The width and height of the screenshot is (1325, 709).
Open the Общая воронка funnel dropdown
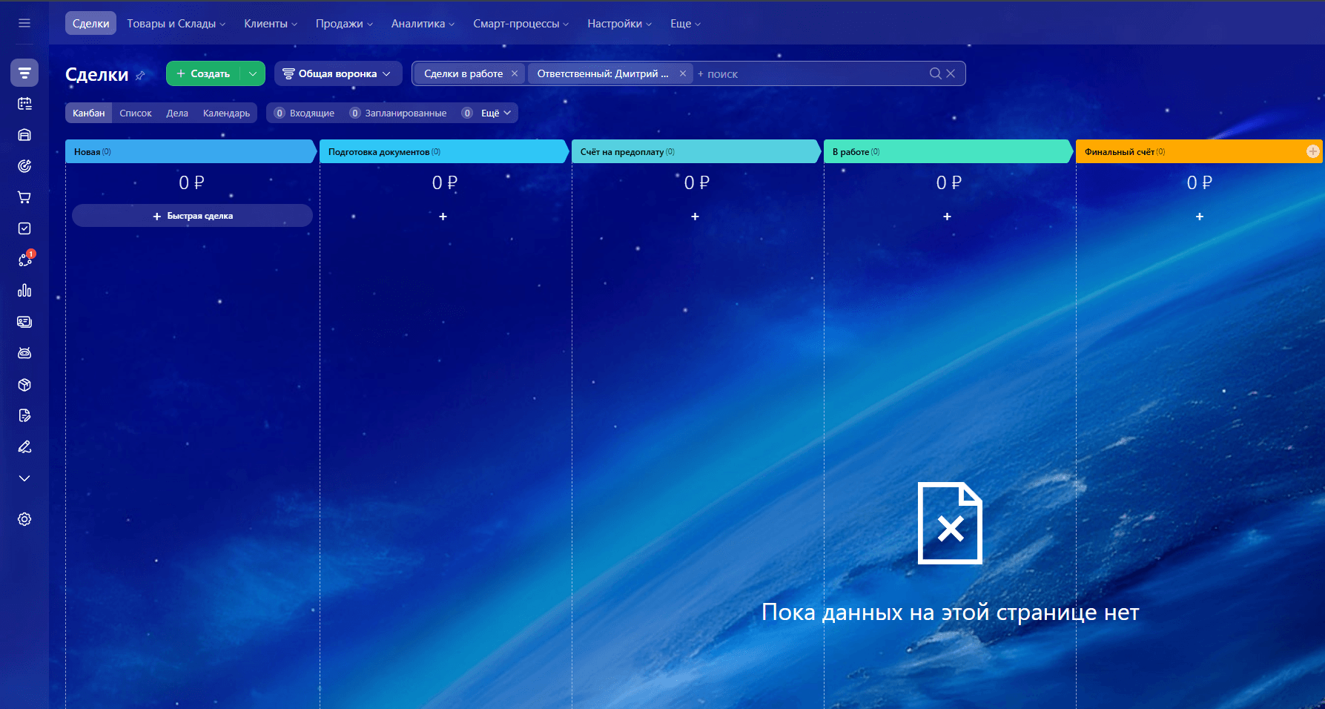338,73
